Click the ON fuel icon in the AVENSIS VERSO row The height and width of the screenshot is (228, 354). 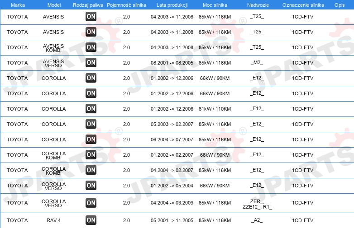click(x=91, y=63)
